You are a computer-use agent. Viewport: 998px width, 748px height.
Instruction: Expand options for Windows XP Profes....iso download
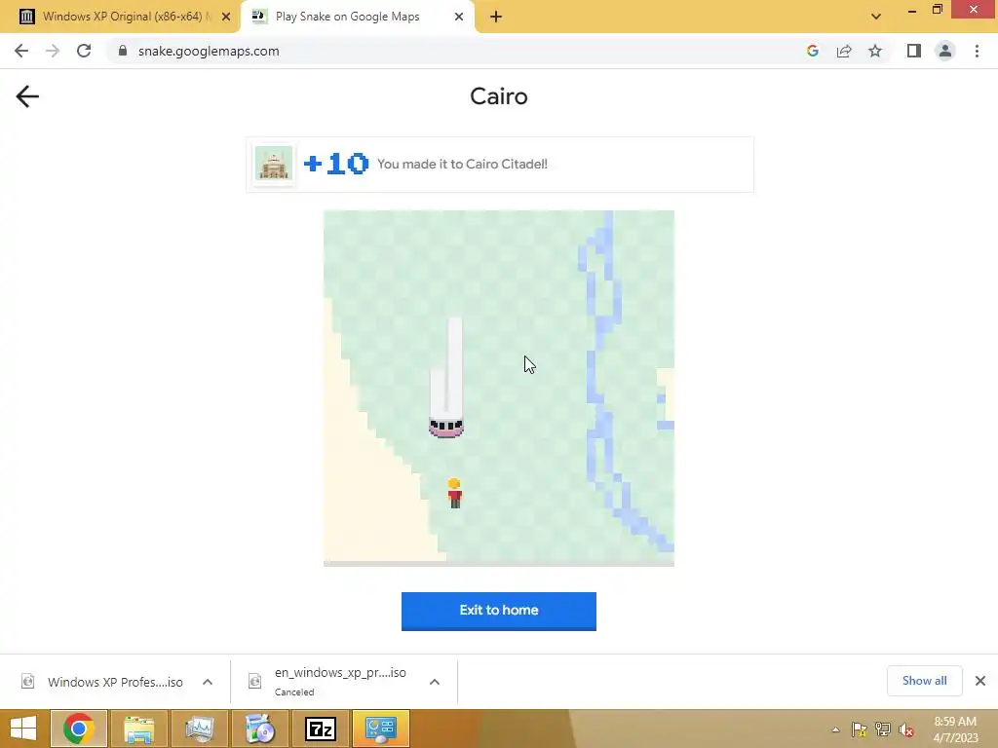click(x=208, y=682)
